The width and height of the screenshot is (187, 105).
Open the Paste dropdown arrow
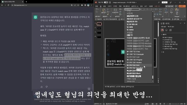tap(104, 14)
